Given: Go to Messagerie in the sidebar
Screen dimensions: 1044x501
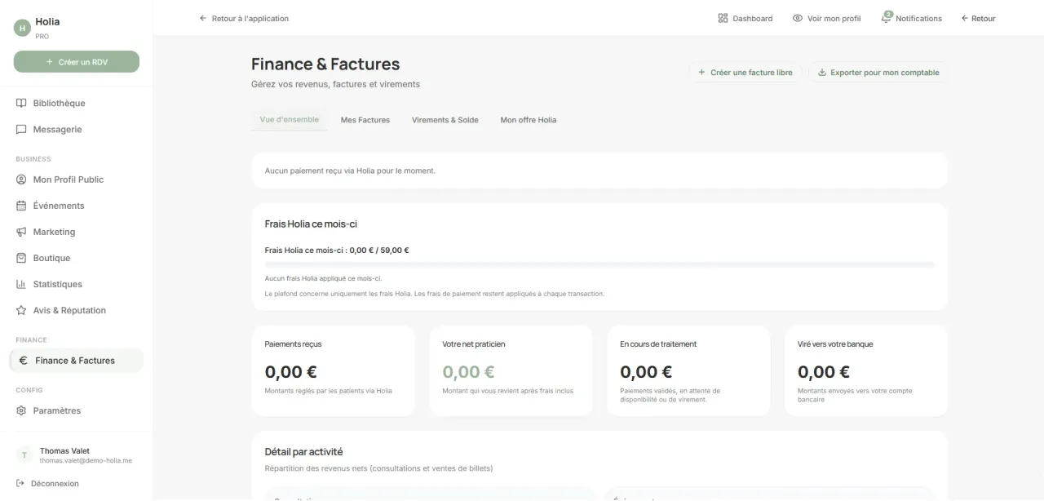Looking at the screenshot, I should coord(76,130).
